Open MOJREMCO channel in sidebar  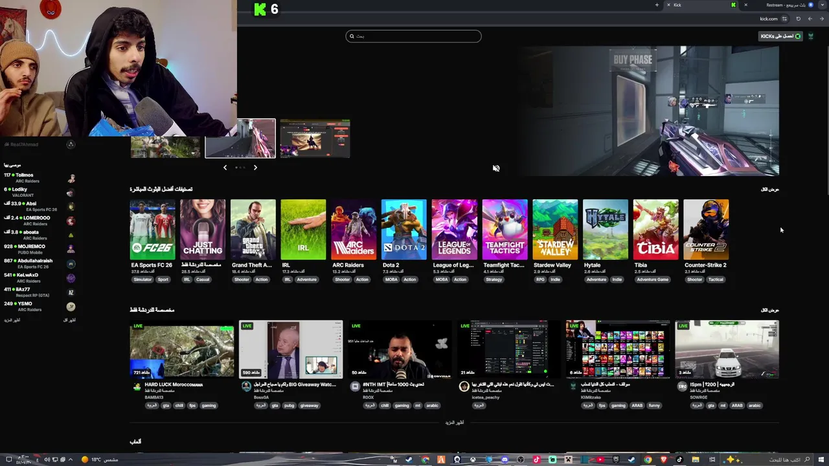pos(39,249)
